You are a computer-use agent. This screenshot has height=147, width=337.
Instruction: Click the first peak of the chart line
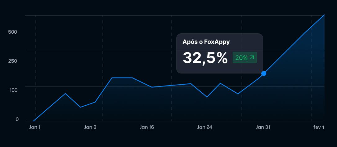(x=65, y=93)
